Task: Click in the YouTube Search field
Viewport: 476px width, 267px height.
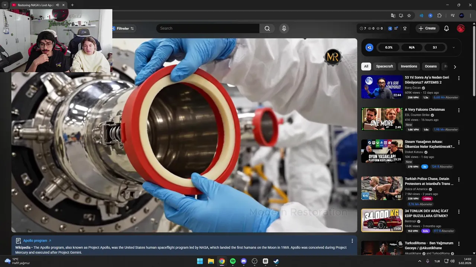Action: (208, 28)
